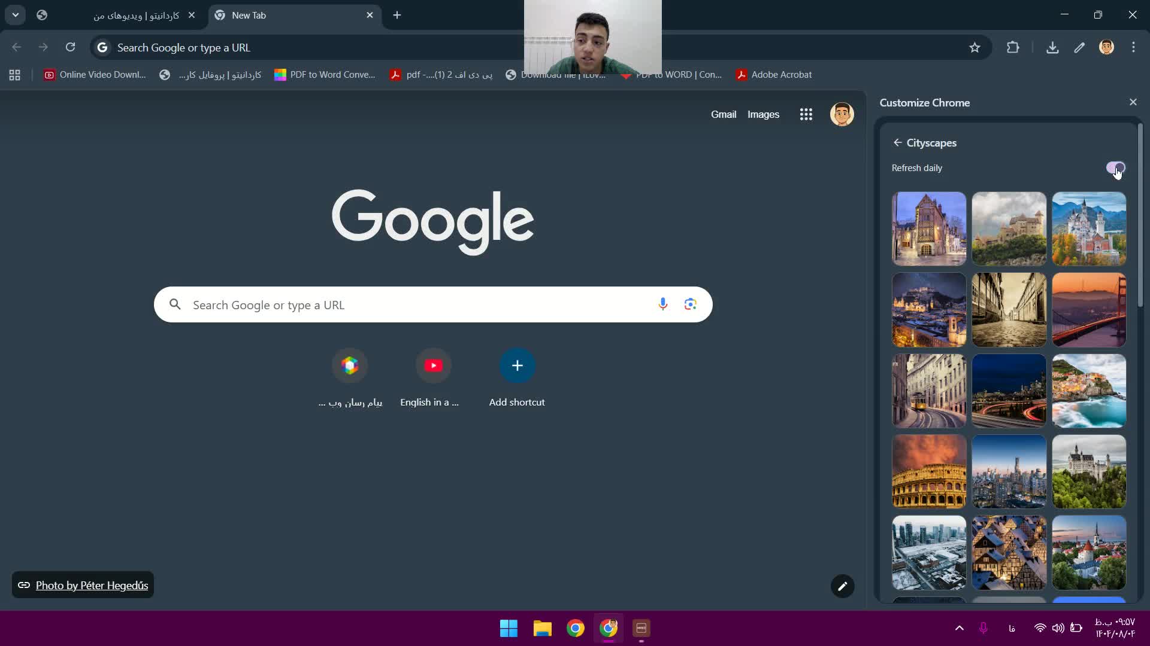The image size is (1150, 646).
Task: Click the Add shortcut button
Action: (x=517, y=365)
